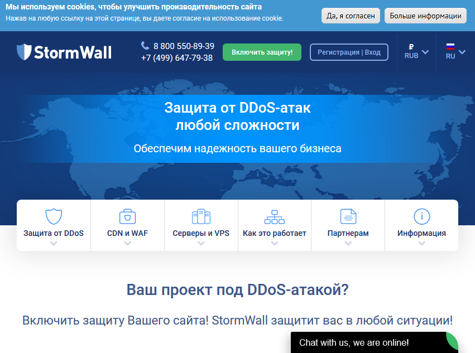The width and height of the screenshot is (475, 353).
Task: Click green Включить защиту! button
Action: pyautogui.click(x=262, y=52)
